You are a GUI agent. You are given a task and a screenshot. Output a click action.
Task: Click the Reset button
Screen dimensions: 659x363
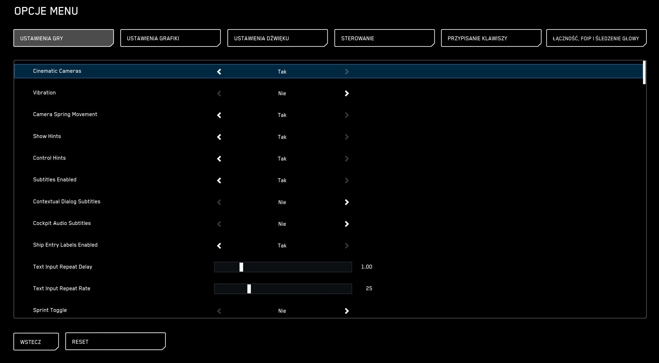116,341
